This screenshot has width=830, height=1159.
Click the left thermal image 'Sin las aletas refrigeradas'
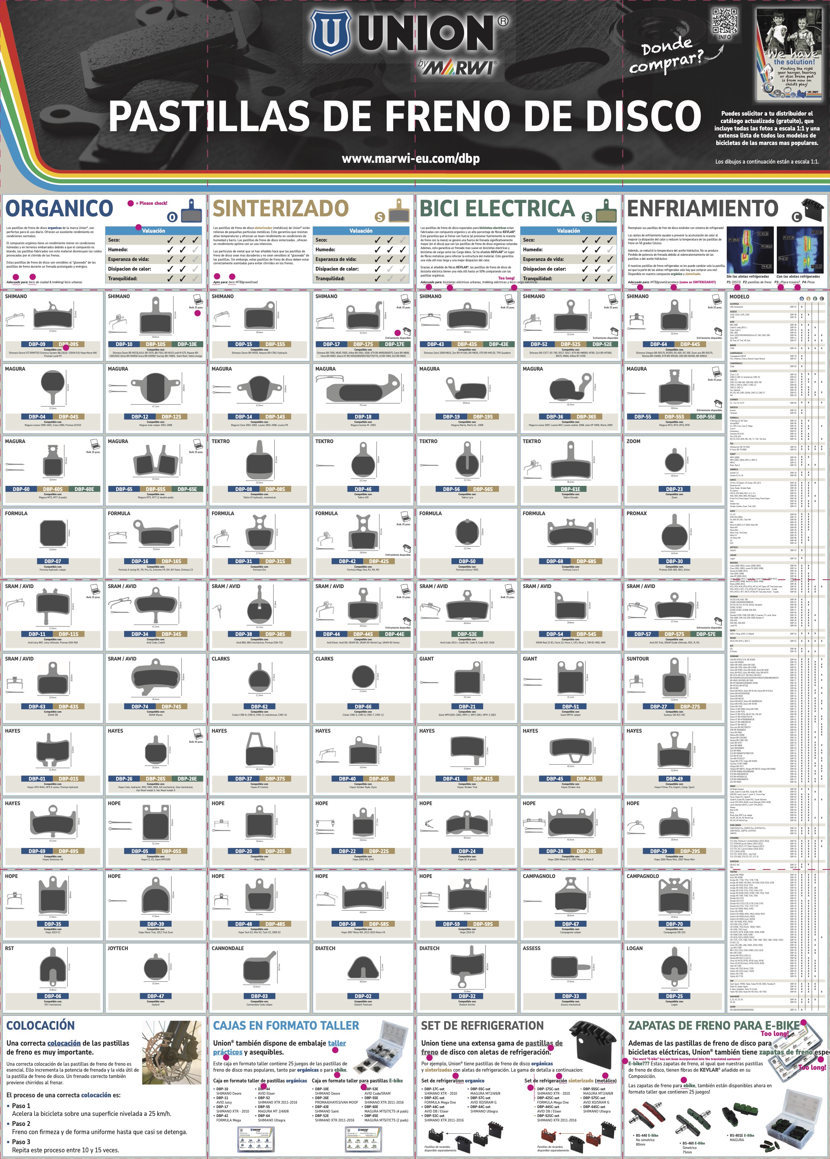click(x=750, y=251)
